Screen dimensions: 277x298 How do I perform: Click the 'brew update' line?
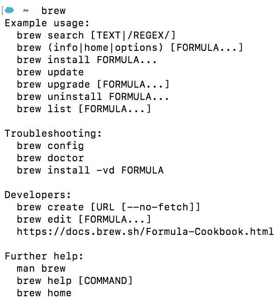(x=50, y=72)
